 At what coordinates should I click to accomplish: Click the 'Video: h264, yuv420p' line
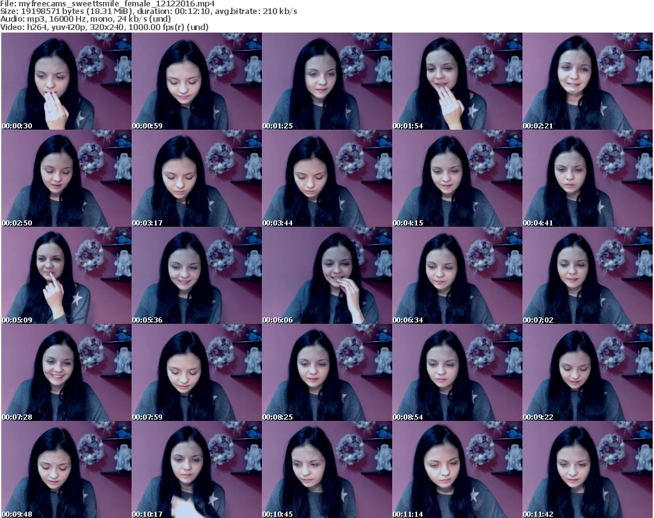(x=104, y=27)
